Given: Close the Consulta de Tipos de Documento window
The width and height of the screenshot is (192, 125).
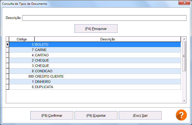Looking at the screenshot, I should [184, 3].
